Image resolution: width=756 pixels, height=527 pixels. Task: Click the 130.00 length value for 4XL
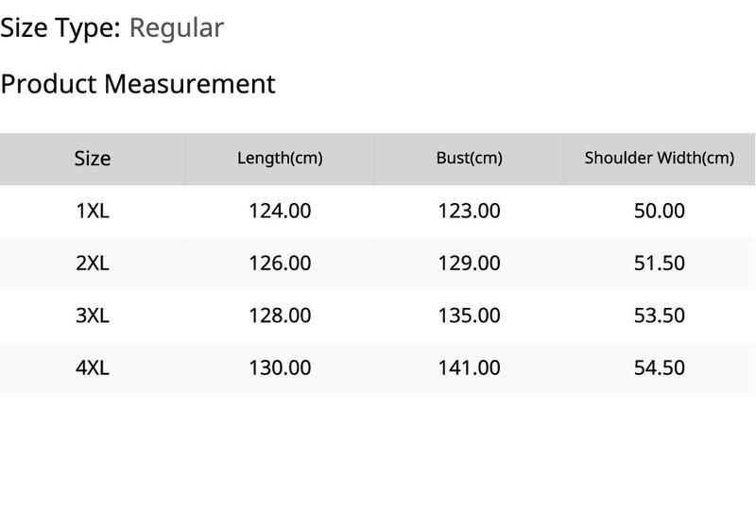(x=280, y=368)
